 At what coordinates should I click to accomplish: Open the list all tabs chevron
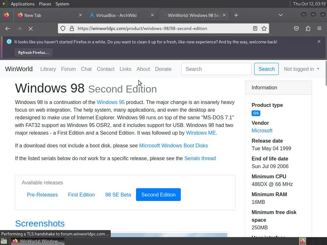[x=281, y=15]
